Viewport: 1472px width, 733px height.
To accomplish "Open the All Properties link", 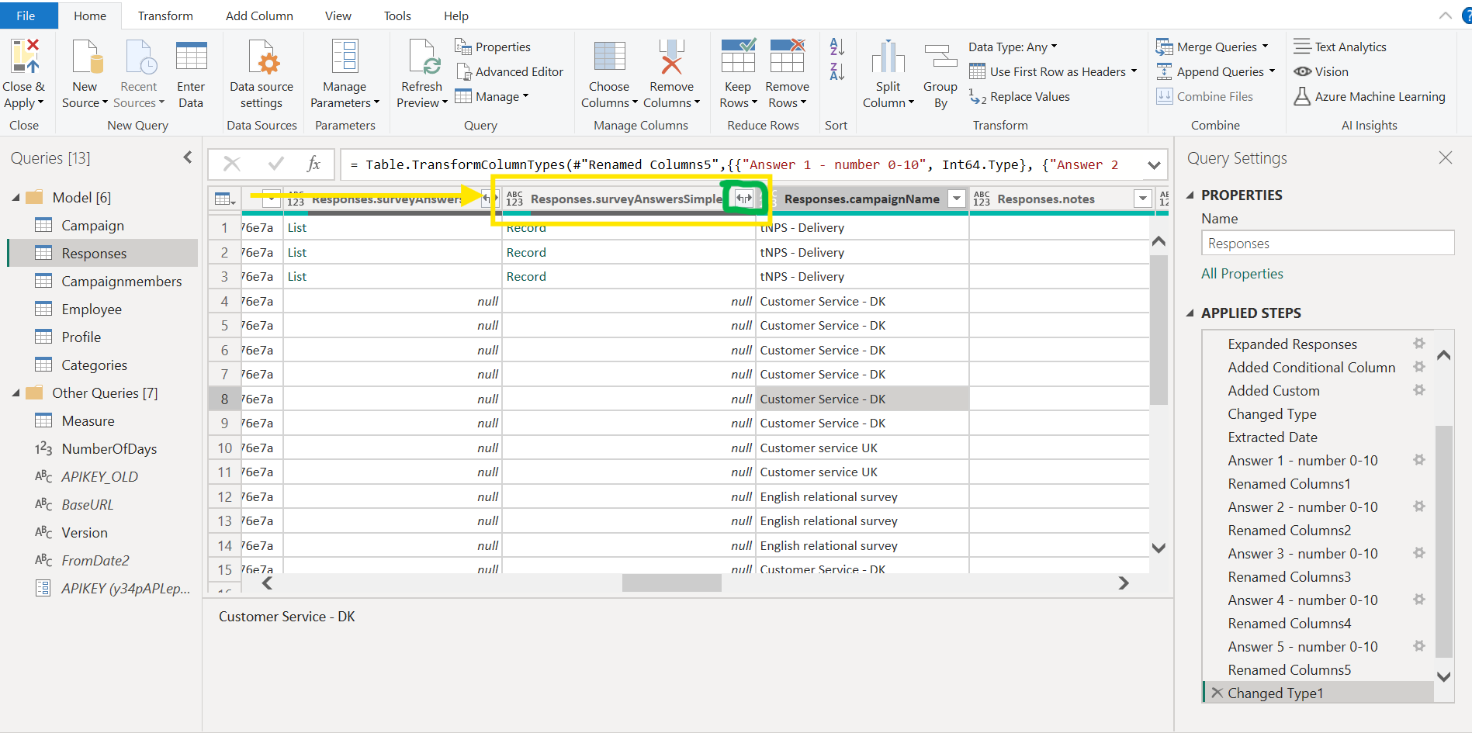I will pos(1242,274).
